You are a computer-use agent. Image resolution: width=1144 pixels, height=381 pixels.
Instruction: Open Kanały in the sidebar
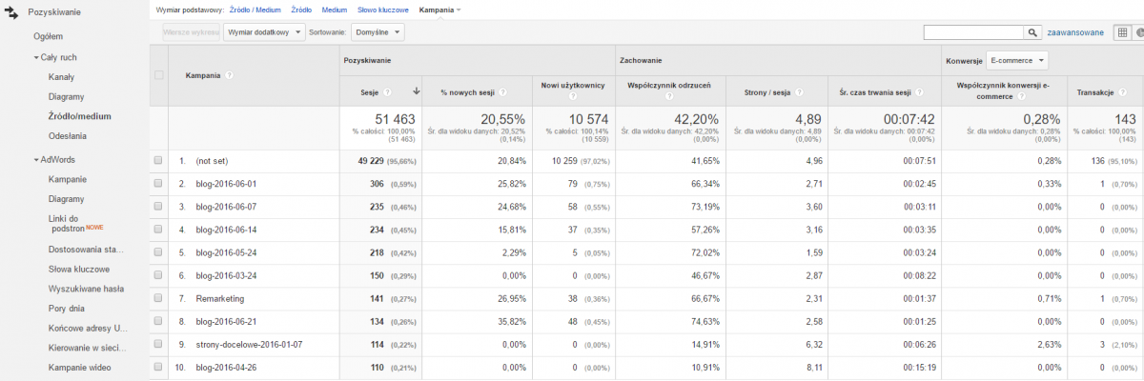[61, 76]
